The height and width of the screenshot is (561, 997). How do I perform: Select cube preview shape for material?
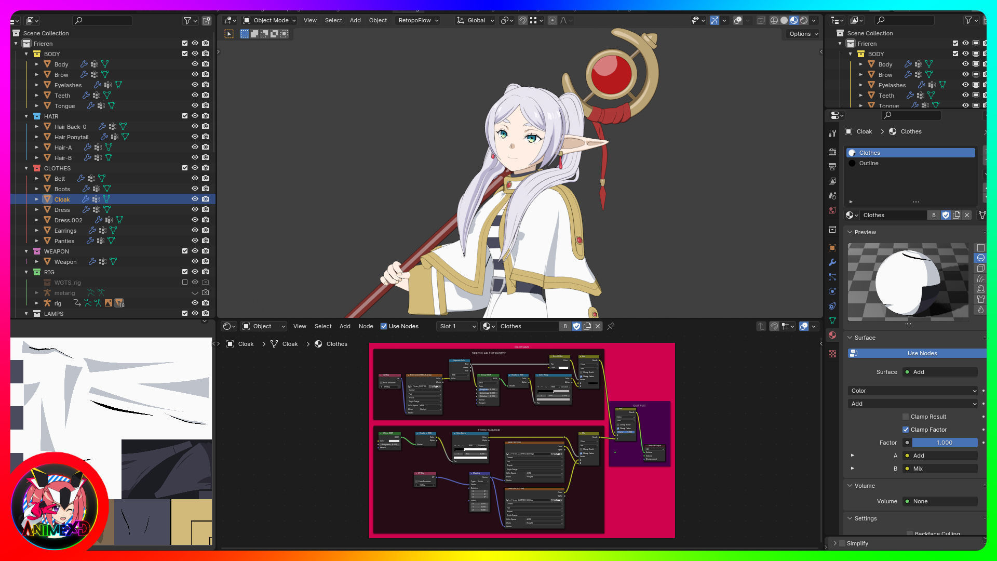pyautogui.click(x=980, y=268)
